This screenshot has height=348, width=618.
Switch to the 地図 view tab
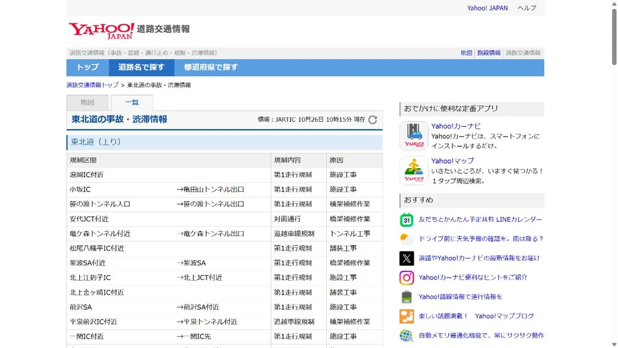pos(88,103)
